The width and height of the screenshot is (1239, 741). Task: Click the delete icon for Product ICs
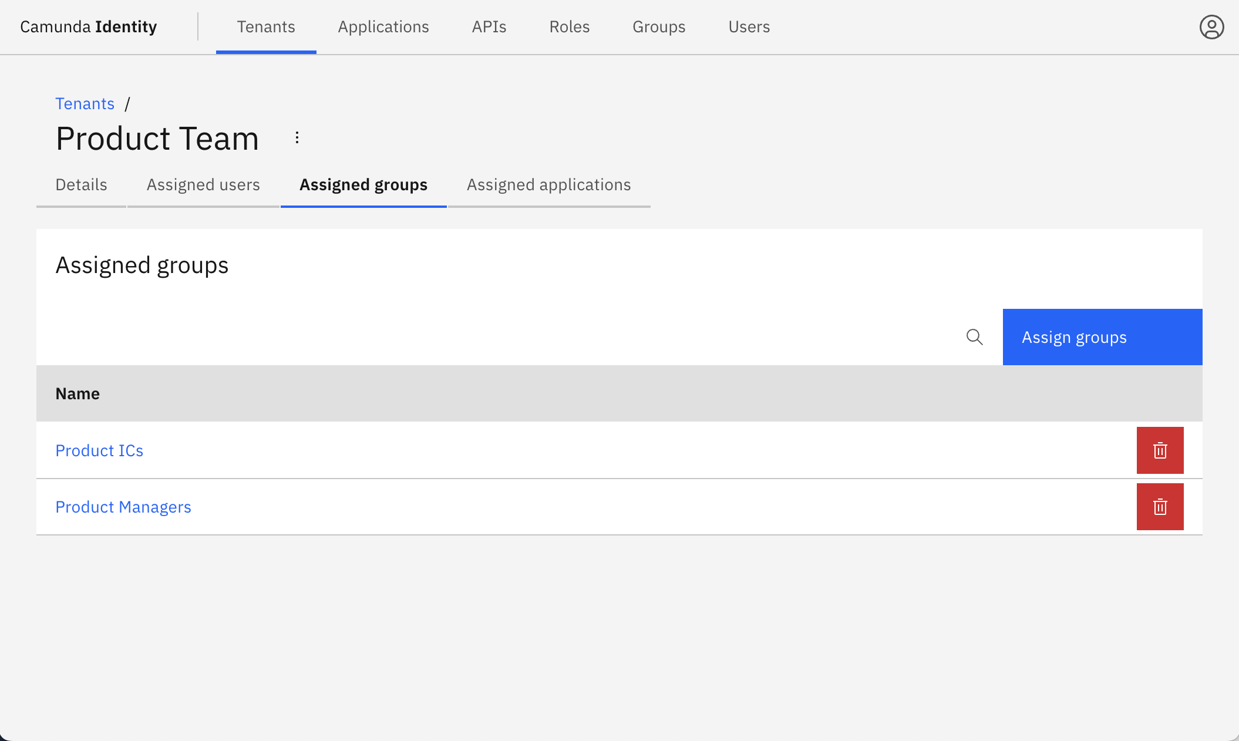(x=1160, y=450)
